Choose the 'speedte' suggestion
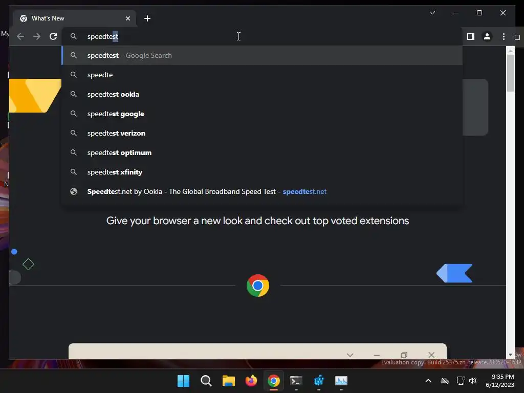524x393 pixels. pyautogui.click(x=263, y=75)
